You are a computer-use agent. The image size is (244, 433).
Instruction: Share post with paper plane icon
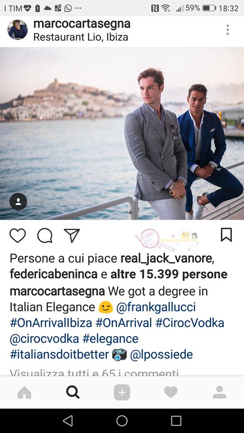pyautogui.click(x=72, y=235)
